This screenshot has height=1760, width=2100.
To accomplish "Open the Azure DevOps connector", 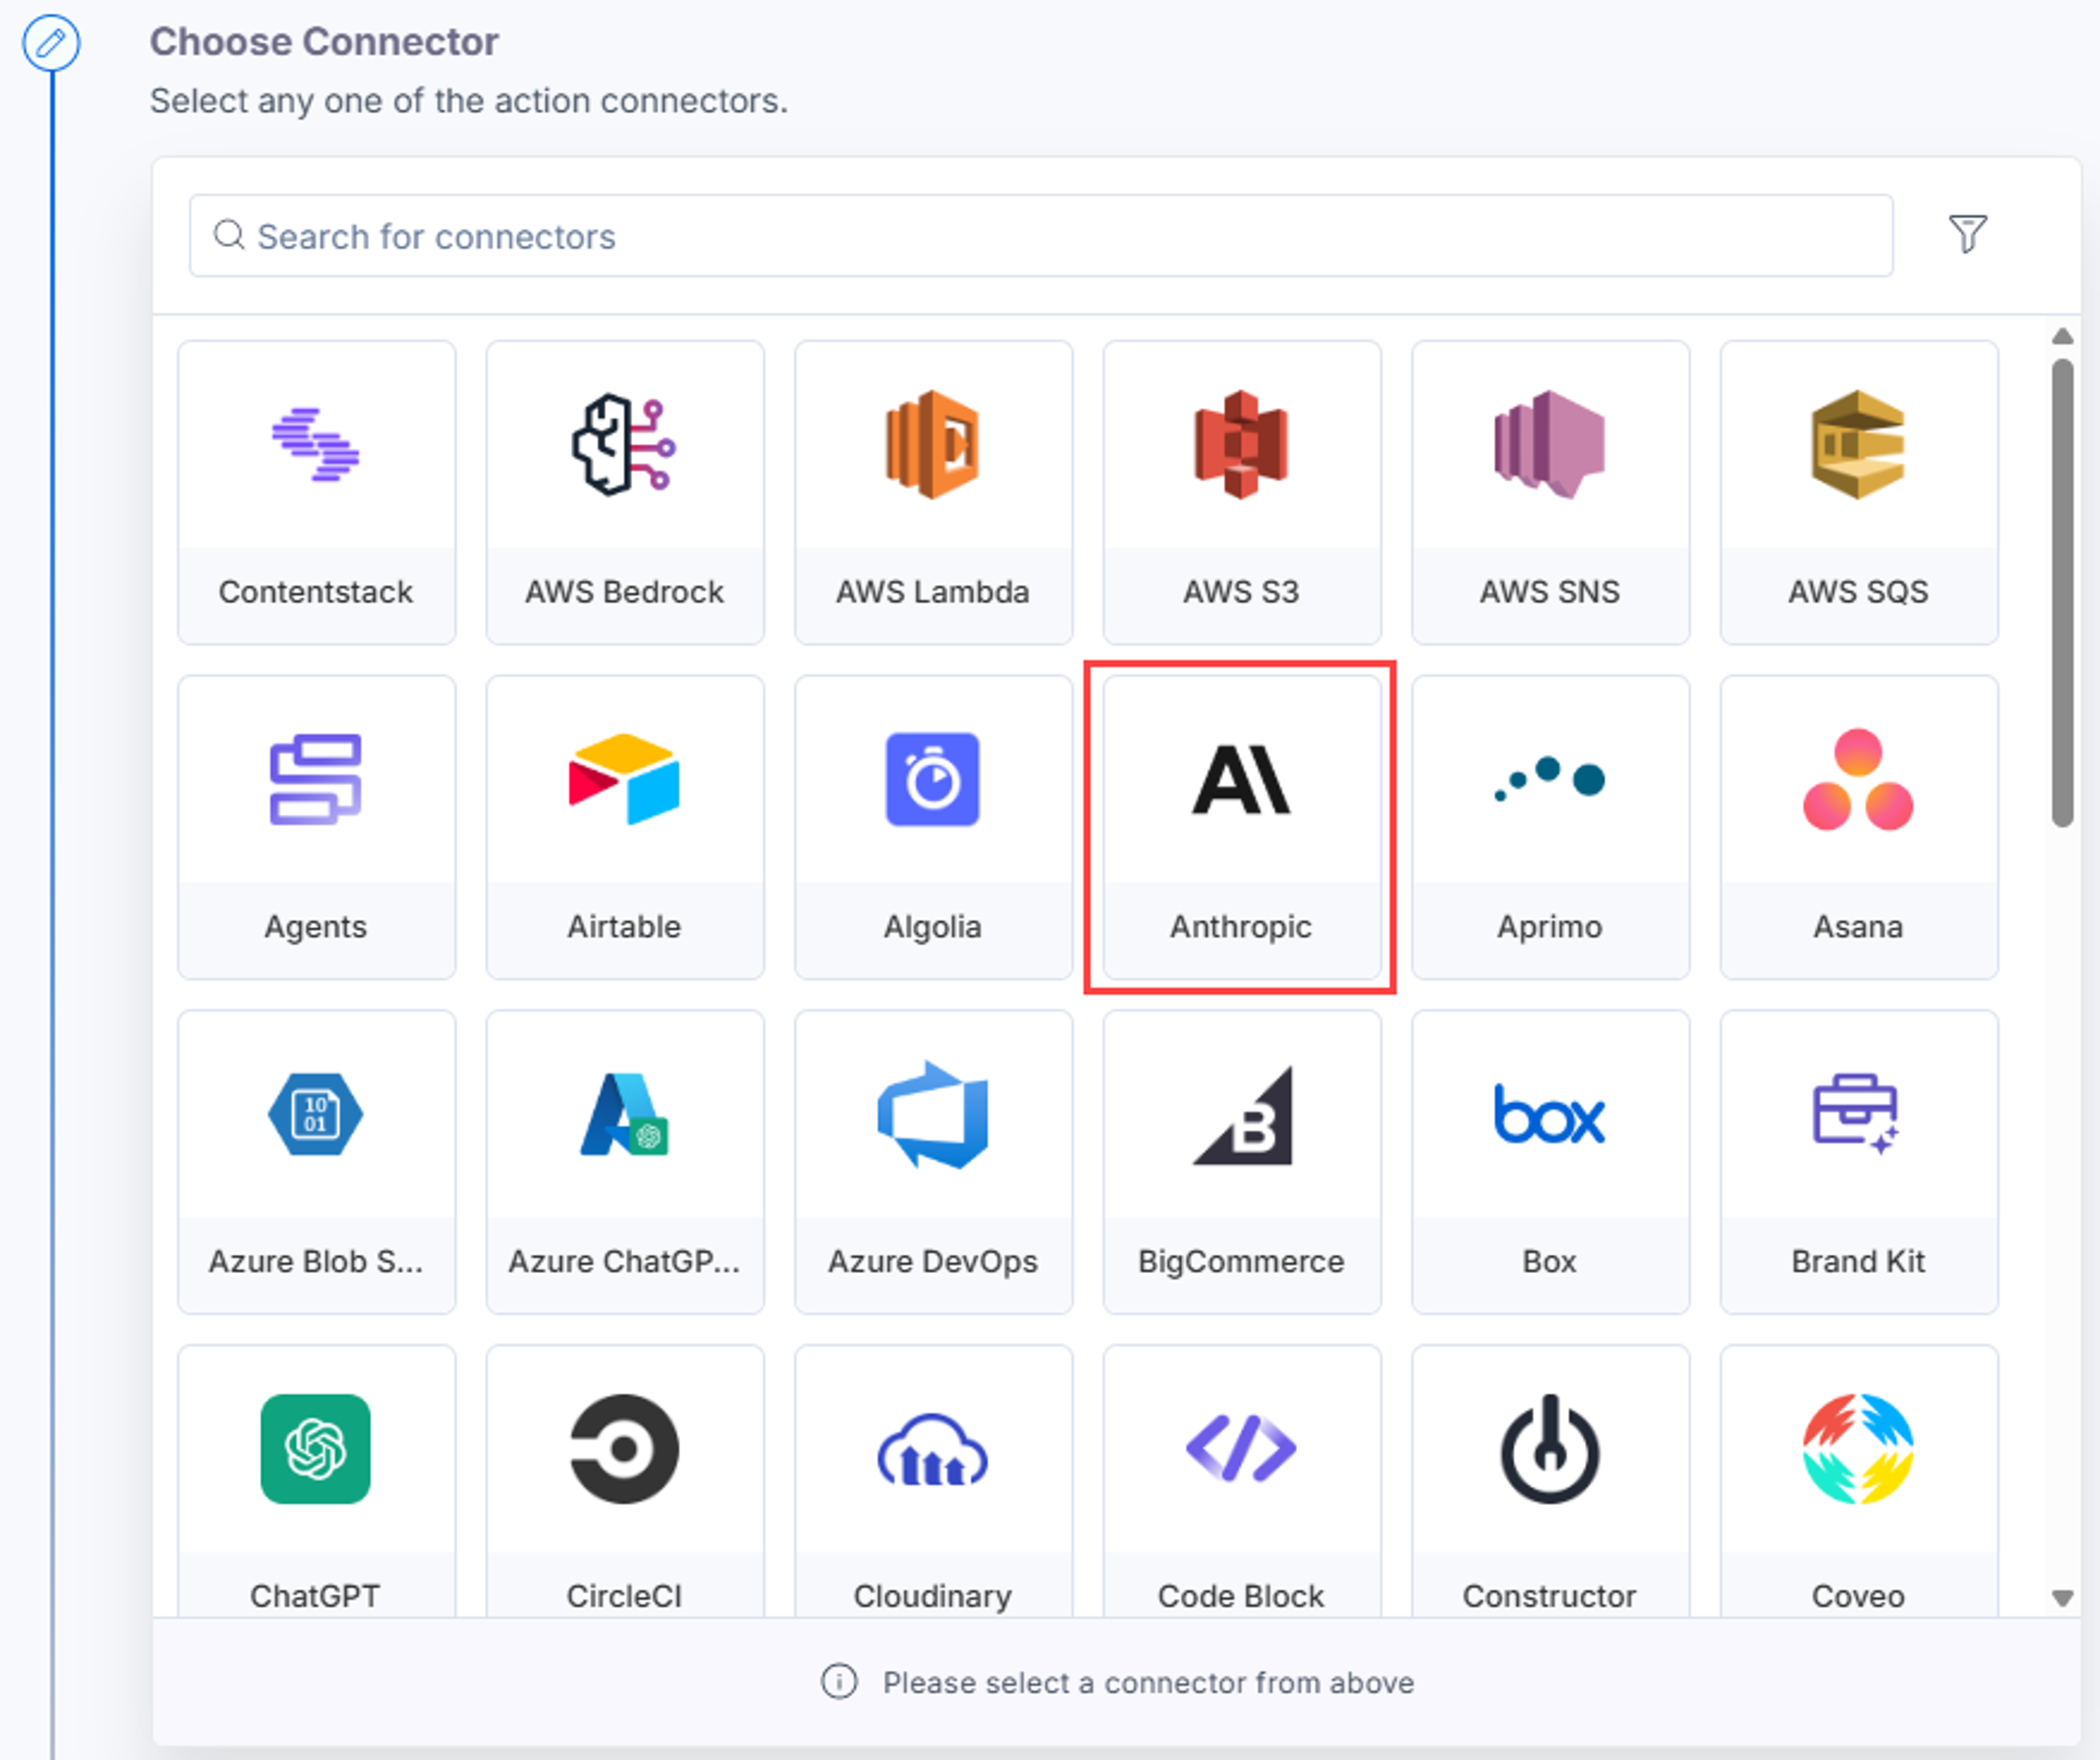I will pos(933,1162).
